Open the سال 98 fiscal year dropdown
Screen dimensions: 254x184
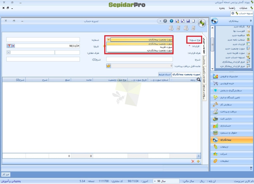155,181
